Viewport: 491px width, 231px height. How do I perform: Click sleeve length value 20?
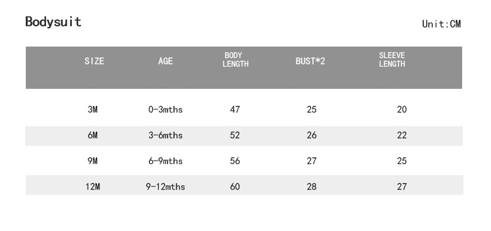click(x=402, y=110)
